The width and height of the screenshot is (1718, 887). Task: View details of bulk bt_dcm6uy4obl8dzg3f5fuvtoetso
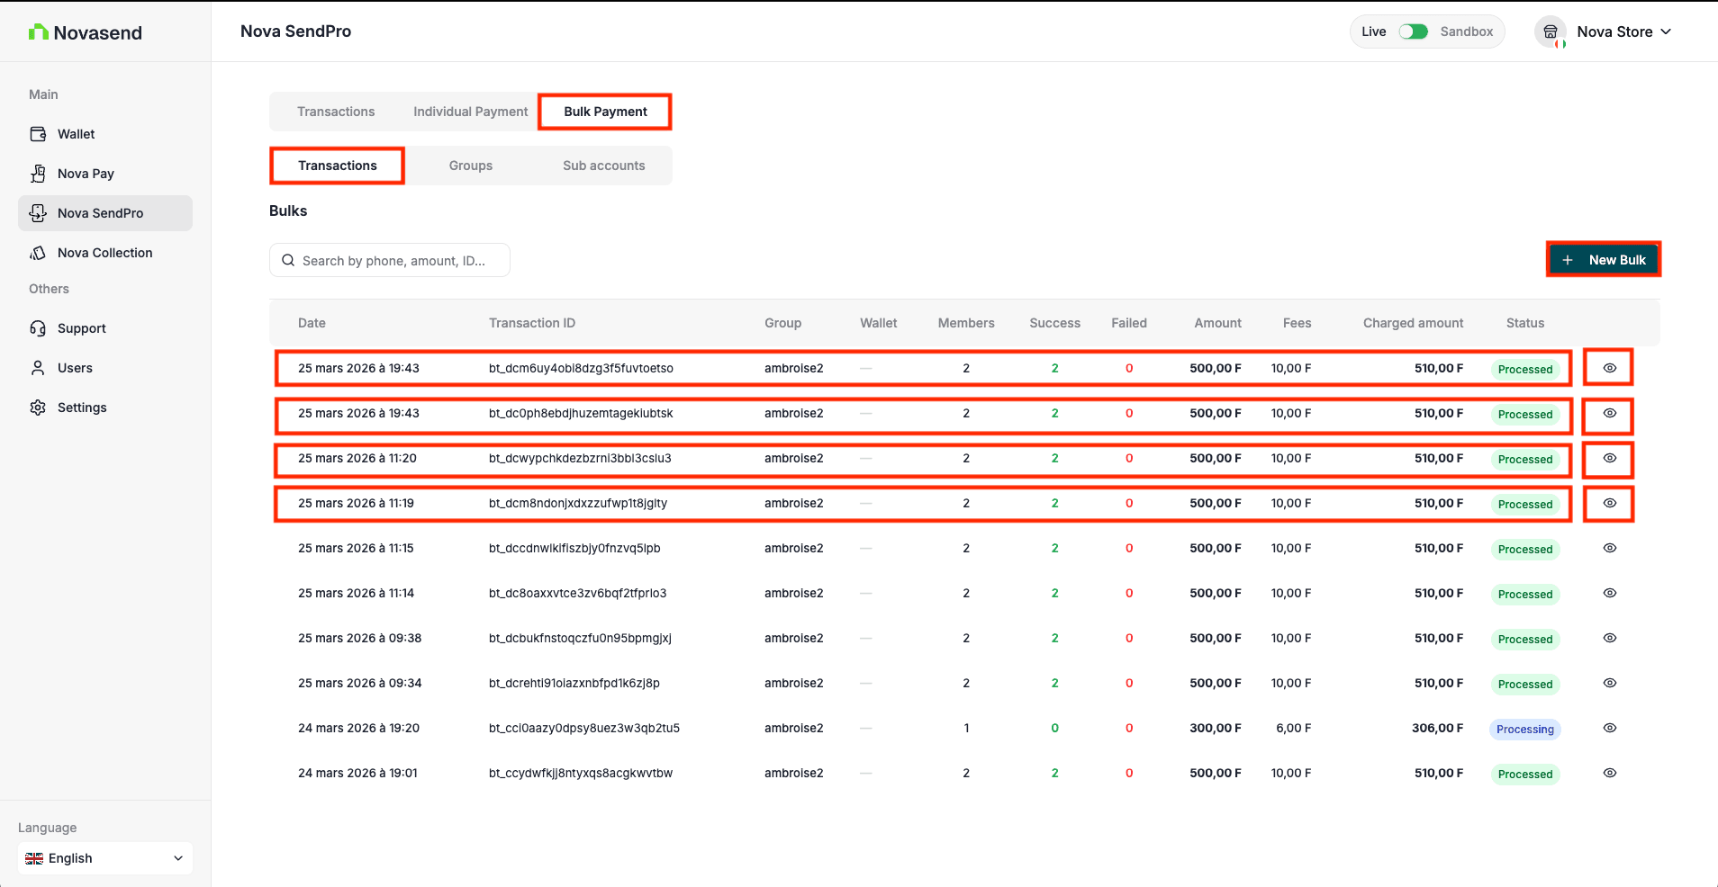[1610, 368]
